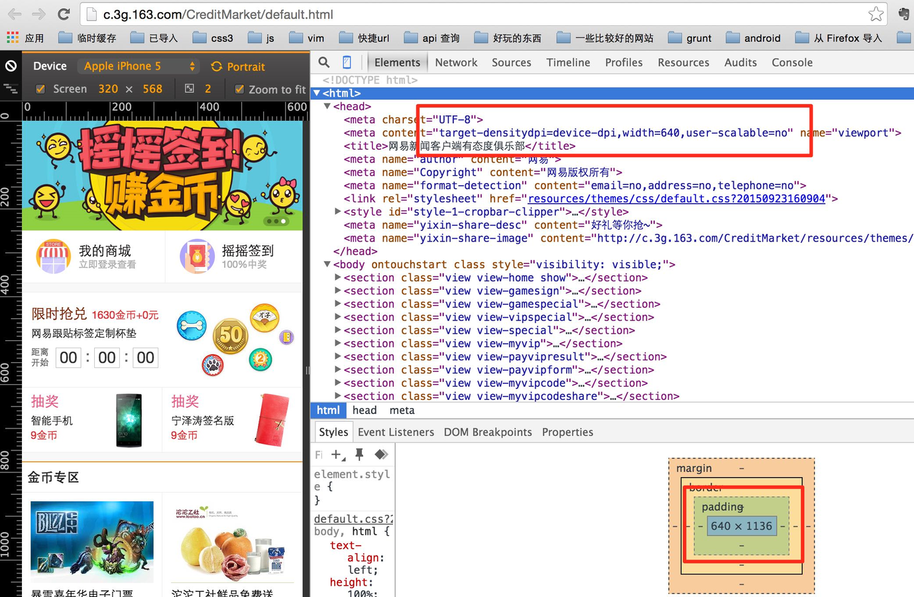Click the animation controls diamond icon
This screenshot has width=914, height=597.
(x=381, y=454)
